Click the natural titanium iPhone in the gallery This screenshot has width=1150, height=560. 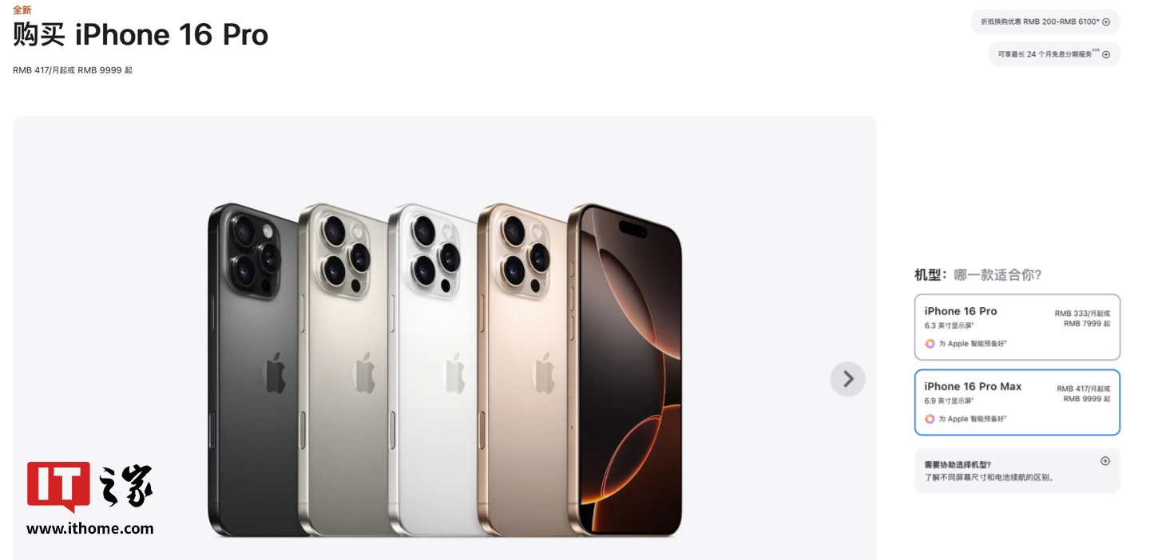[343, 369]
